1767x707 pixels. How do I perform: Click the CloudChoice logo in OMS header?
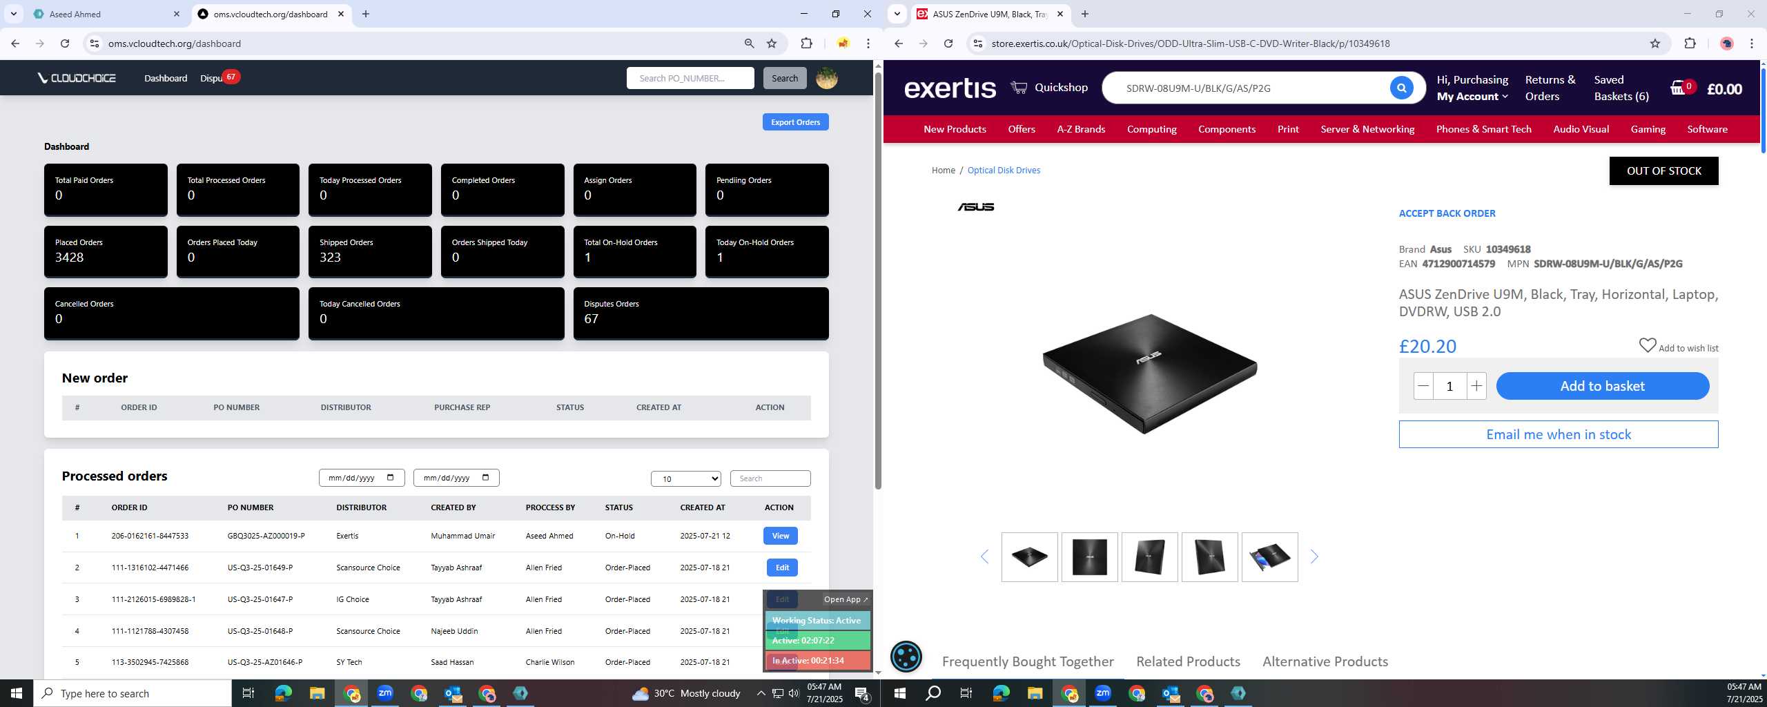[x=77, y=78]
